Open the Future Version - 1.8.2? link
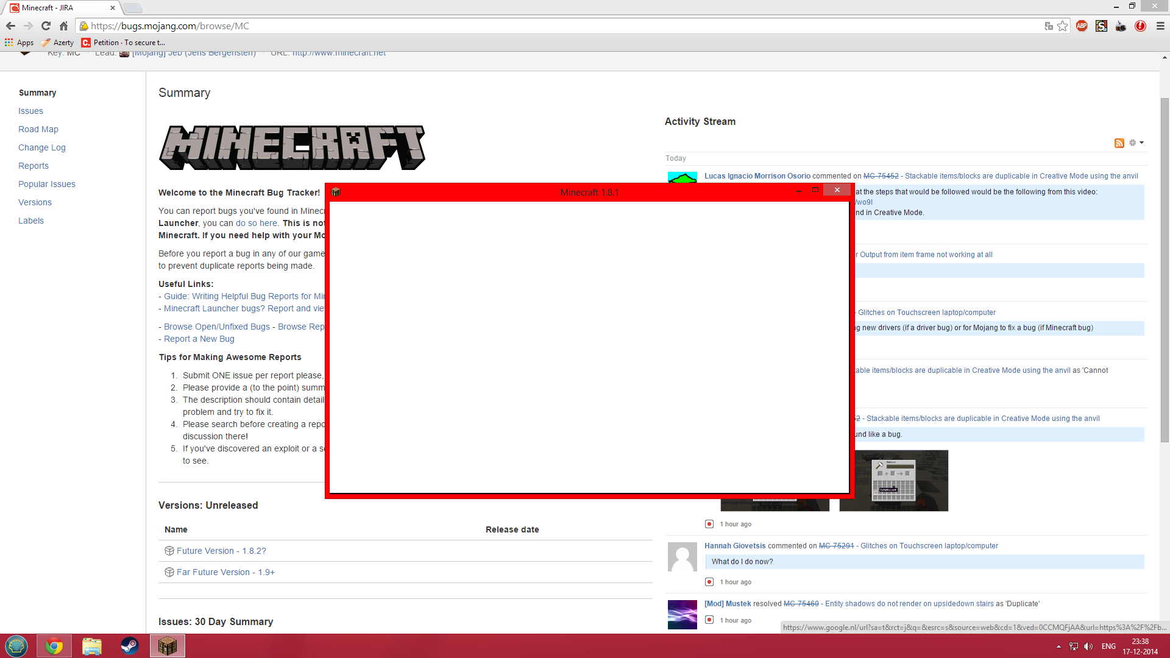Screen dimensions: 1170x658 coord(221,551)
